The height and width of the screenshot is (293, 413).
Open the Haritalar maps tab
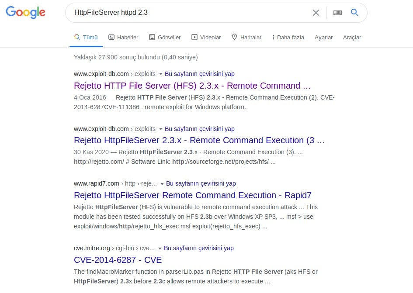pos(246,37)
